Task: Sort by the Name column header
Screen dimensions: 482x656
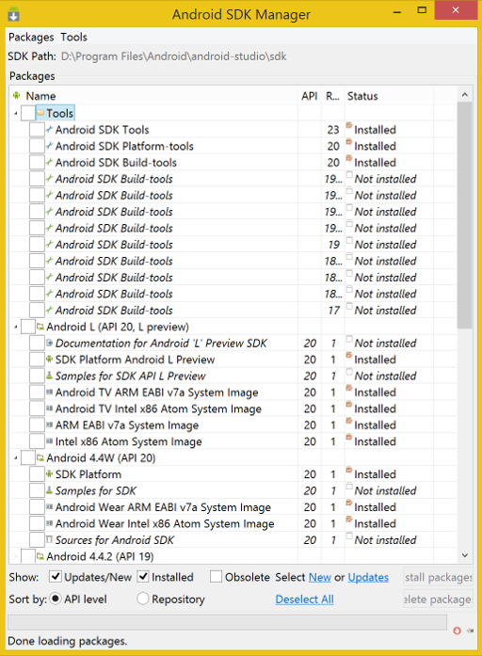Action: click(x=153, y=96)
